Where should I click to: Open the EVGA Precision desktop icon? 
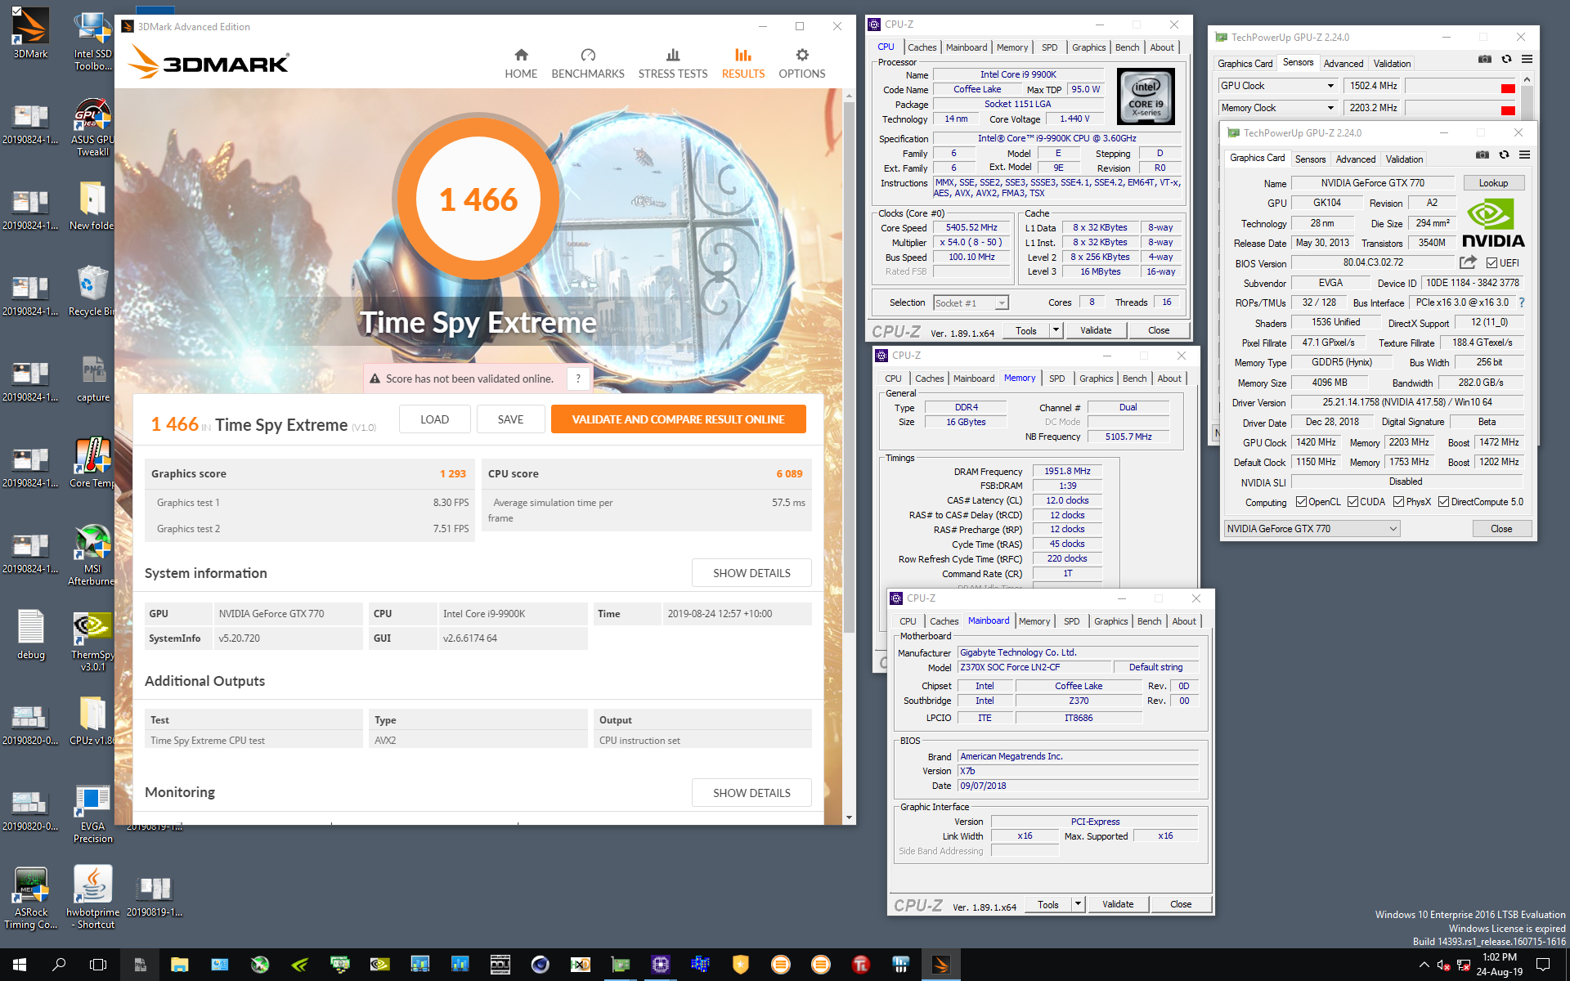[92, 813]
